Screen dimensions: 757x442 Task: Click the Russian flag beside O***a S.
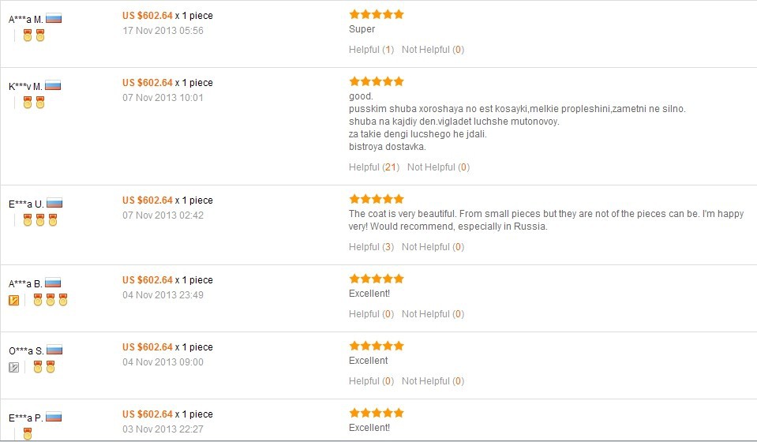(54, 350)
